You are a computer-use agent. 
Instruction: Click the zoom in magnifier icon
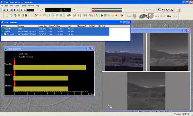147,10
